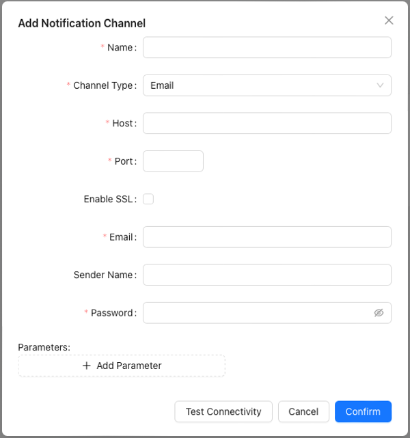Image resolution: width=410 pixels, height=438 pixels.
Task: Close the Add Notification Channel dialog
Action: (x=389, y=20)
